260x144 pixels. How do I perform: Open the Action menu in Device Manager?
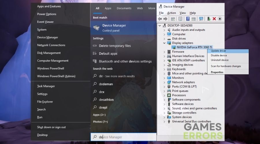[171, 13]
